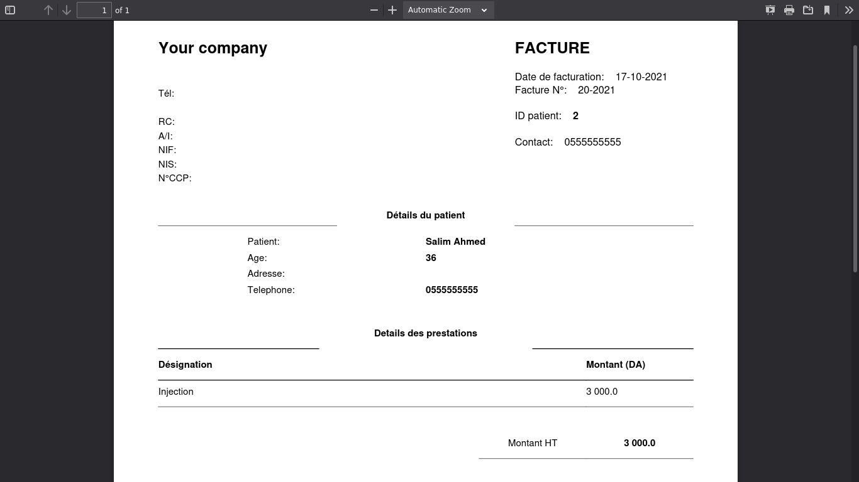The height and width of the screenshot is (482, 859).
Task: Go to the previous page arrow
Action: point(48,10)
